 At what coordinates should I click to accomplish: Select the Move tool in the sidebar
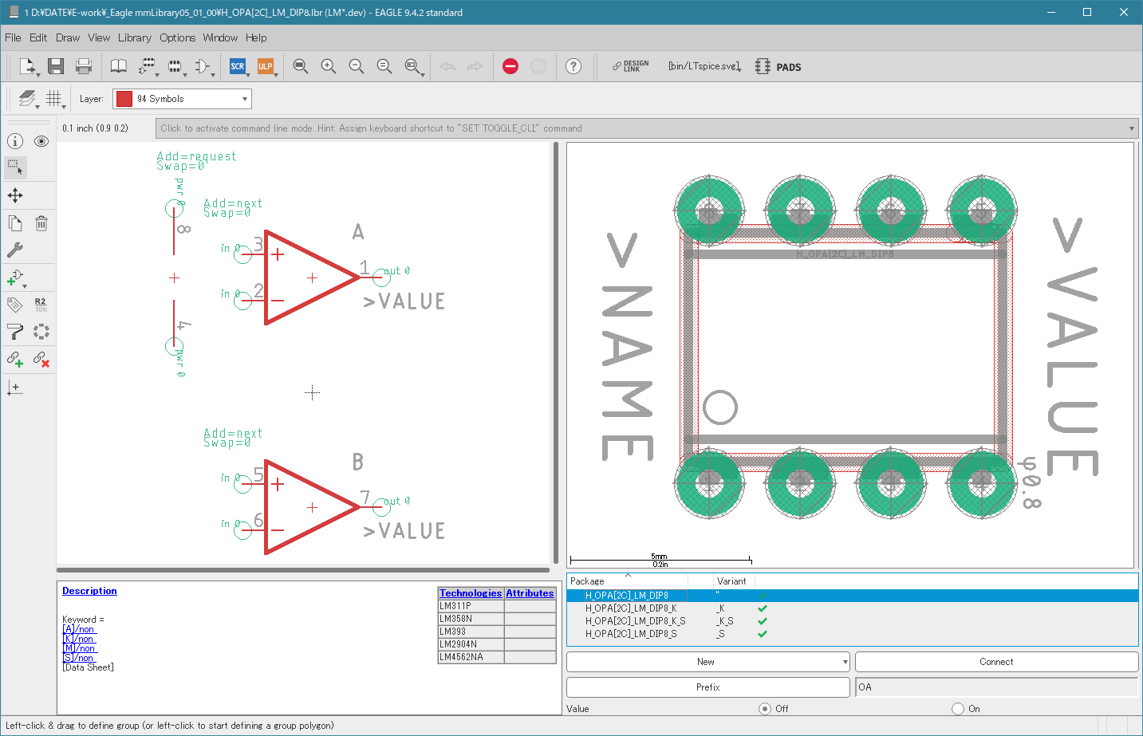tap(15, 195)
